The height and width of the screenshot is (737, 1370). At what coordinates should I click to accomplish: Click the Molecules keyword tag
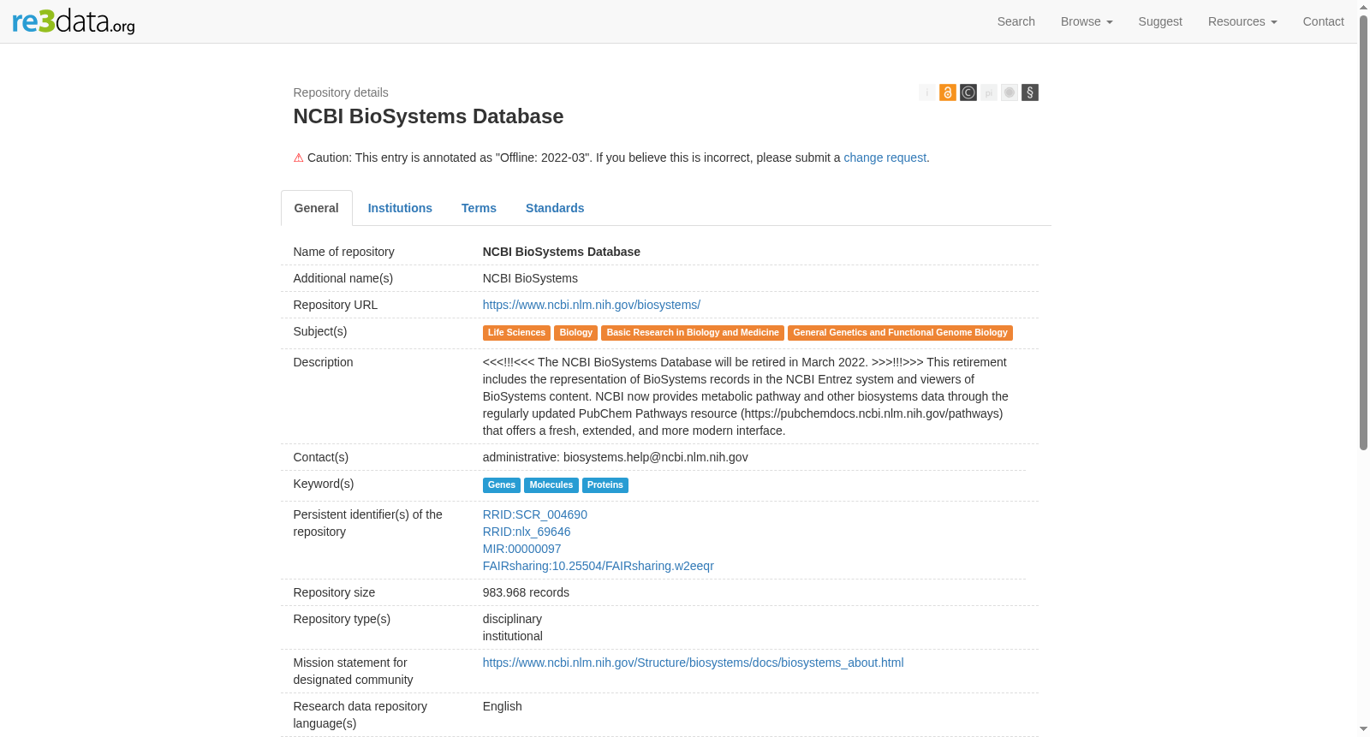(x=551, y=485)
